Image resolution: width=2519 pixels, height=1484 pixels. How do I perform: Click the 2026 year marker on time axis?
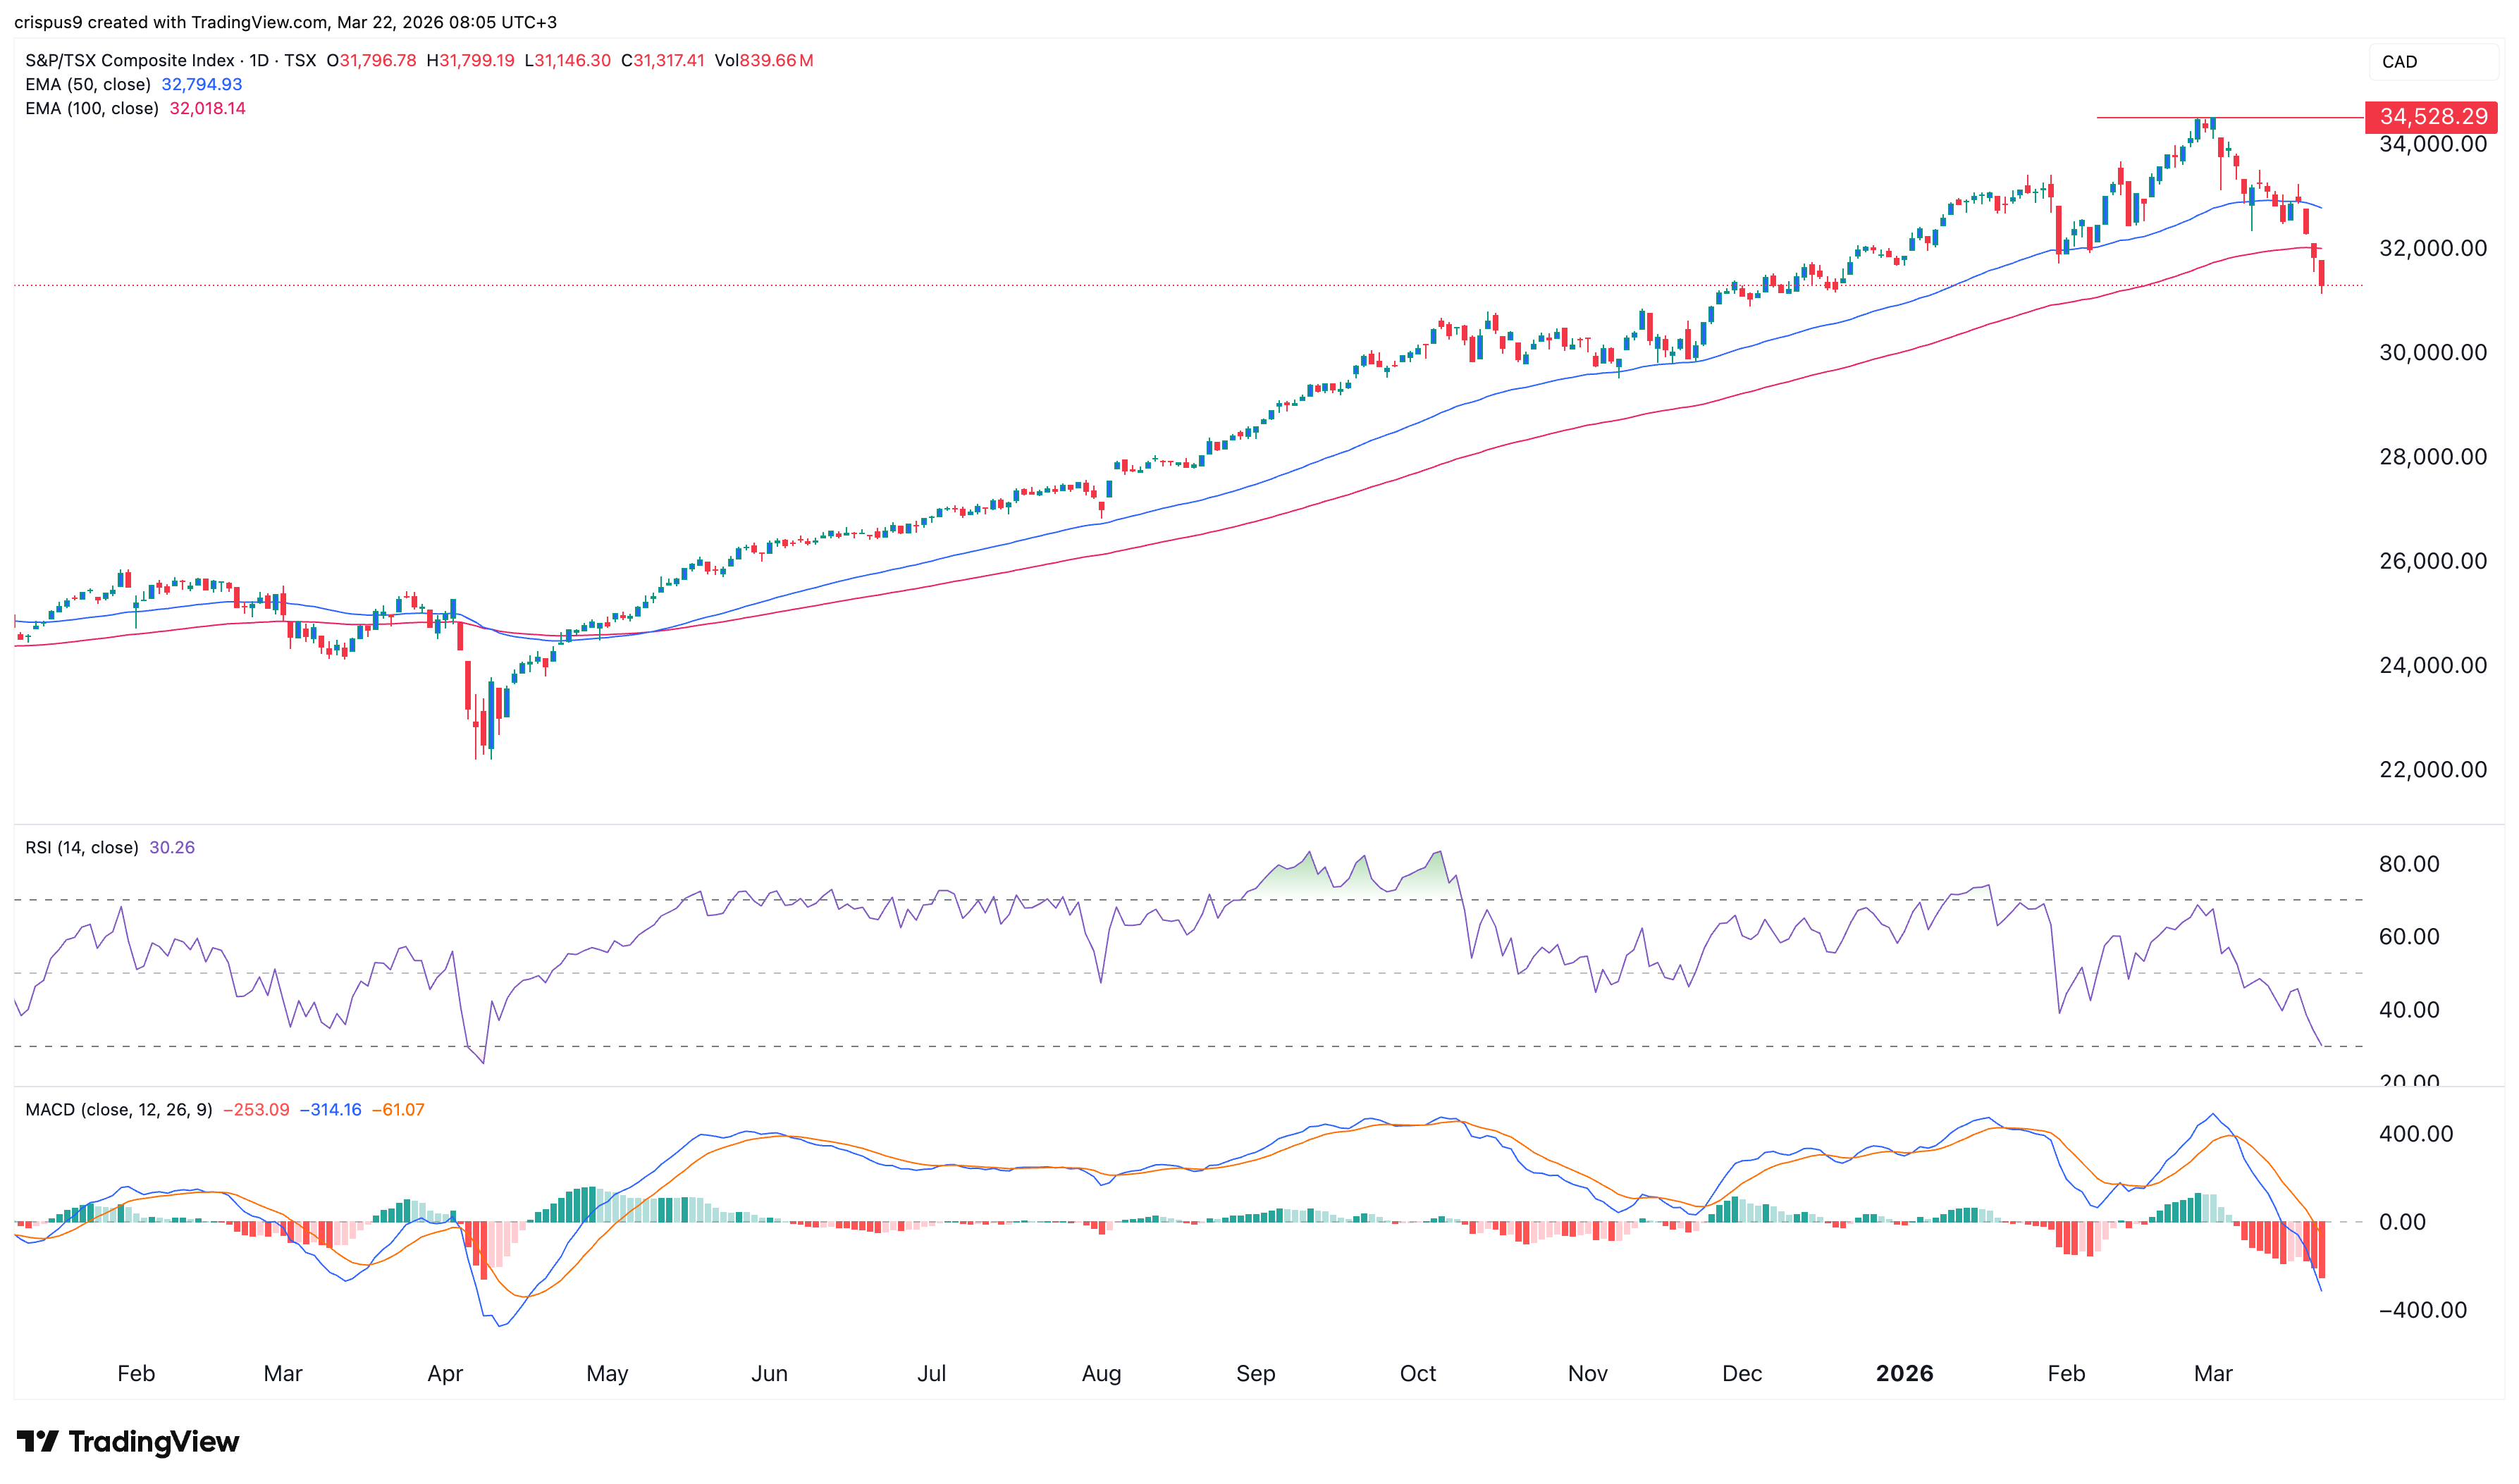tap(1904, 1373)
